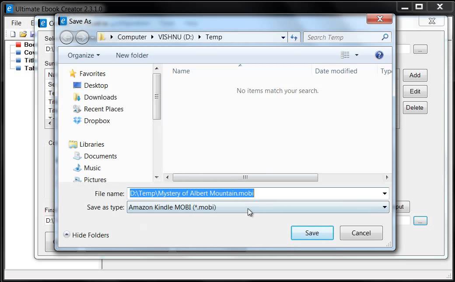This screenshot has width=455, height=282.
Task: Click Computer in the address breadcrumb
Action: 132,37
